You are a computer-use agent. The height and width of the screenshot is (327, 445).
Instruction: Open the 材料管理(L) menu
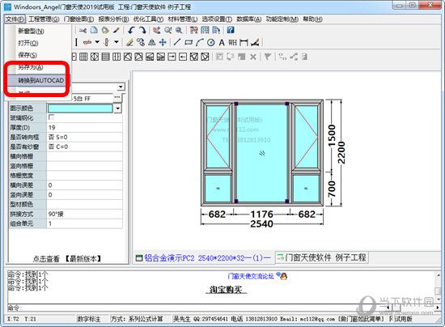(183, 19)
